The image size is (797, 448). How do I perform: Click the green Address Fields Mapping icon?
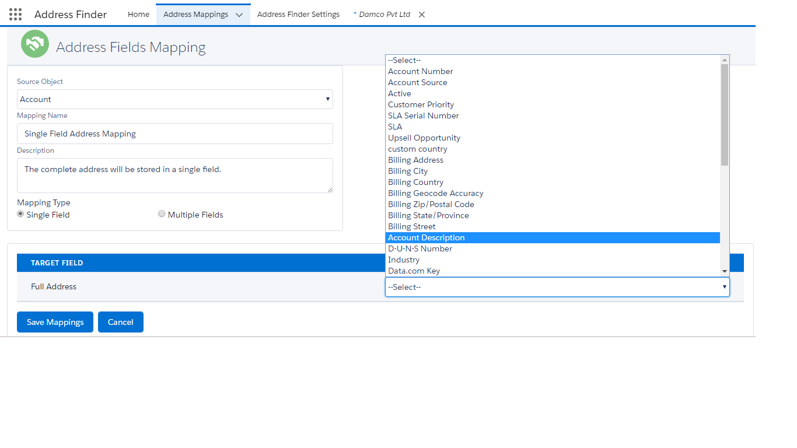click(x=34, y=44)
